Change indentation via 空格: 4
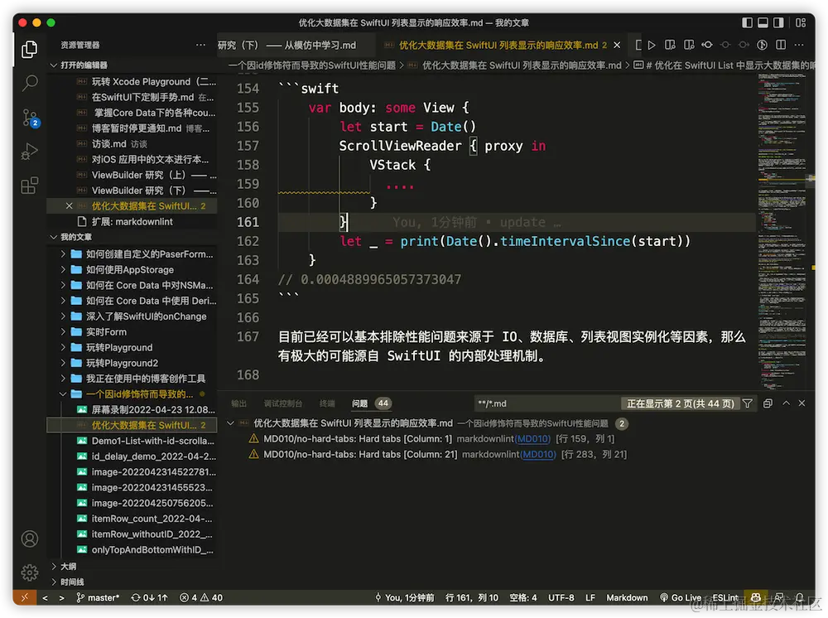The width and height of the screenshot is (828, 618). coord(522,598)
